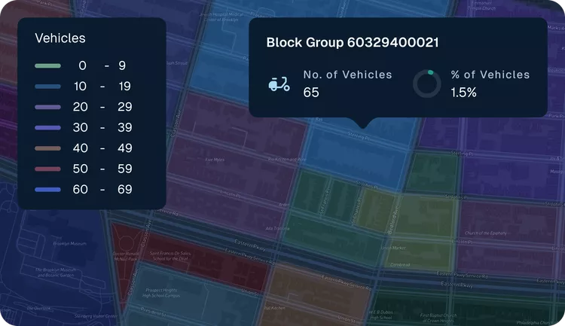Click the percentage donut chart icon
Screen dimensions: 565x326
[427, 84]
